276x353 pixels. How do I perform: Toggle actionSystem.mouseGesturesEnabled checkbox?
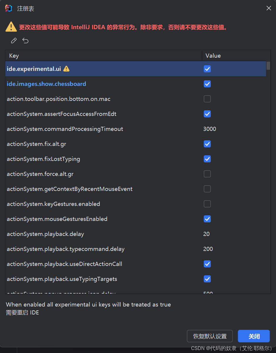(207, 219)
